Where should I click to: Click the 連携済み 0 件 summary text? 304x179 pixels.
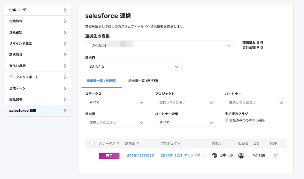(x=253, y=43)
